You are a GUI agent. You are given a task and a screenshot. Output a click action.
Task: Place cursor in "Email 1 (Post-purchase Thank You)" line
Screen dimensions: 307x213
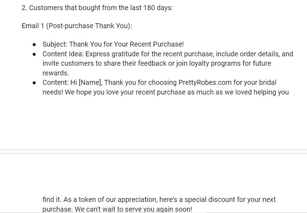click(77, 26)
